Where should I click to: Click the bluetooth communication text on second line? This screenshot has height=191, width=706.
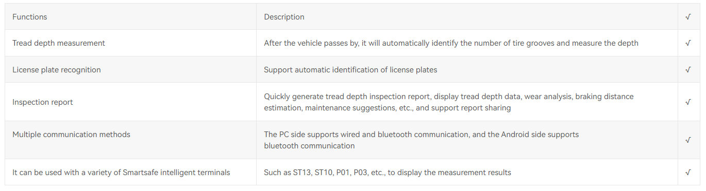pos(309,146)
